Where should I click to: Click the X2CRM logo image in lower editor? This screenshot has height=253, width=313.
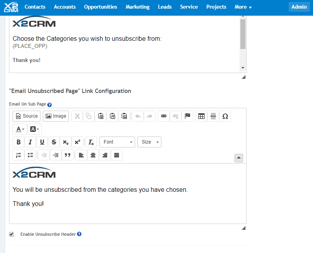[34, 173]
